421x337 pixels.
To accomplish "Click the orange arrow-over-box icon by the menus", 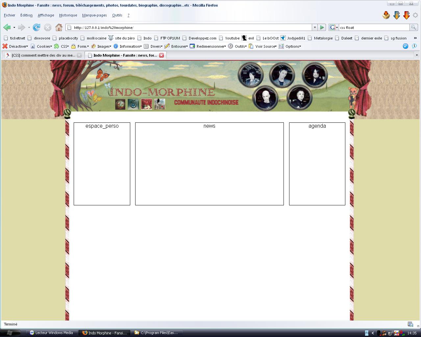I will point(386,15).
